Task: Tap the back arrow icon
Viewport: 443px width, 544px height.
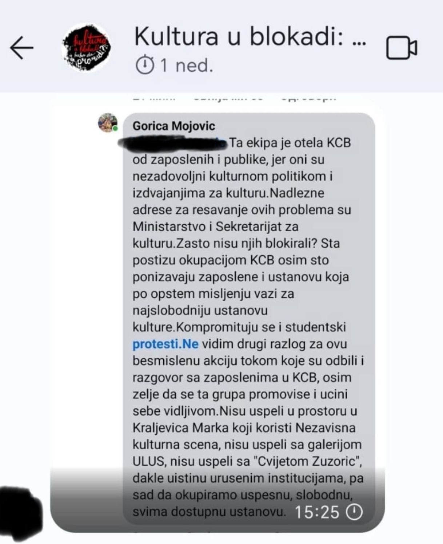Action: tap(21, 48)
